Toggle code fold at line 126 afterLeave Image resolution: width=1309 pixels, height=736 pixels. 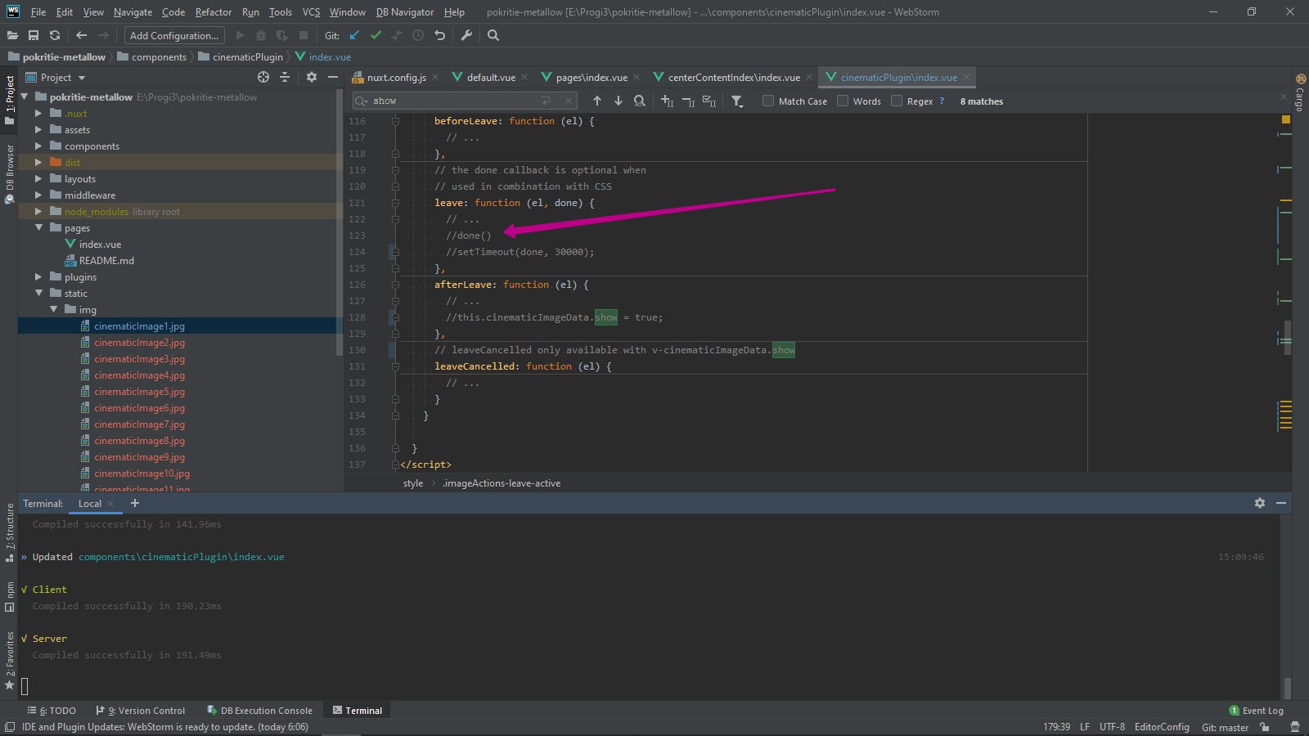(x=395, y=285)
